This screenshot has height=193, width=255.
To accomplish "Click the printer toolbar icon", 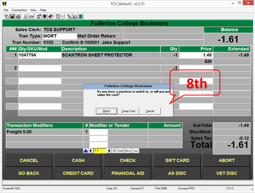I will click(x=18, y=16).
